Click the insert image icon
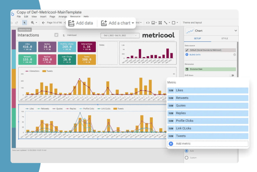 point(153,23)
